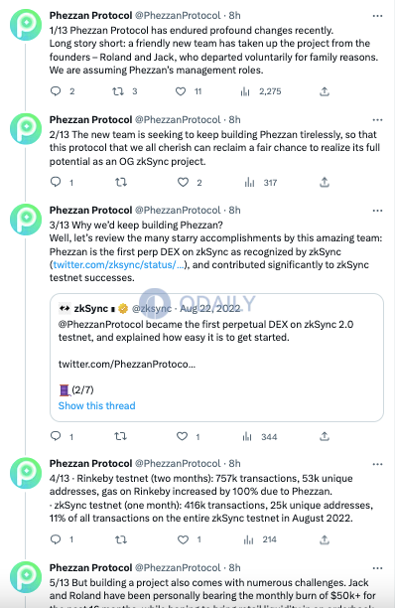The image size is (395, 608).
Task: Reply to the 4/13 Rinkeby tweet
Action: click(56, 539)
